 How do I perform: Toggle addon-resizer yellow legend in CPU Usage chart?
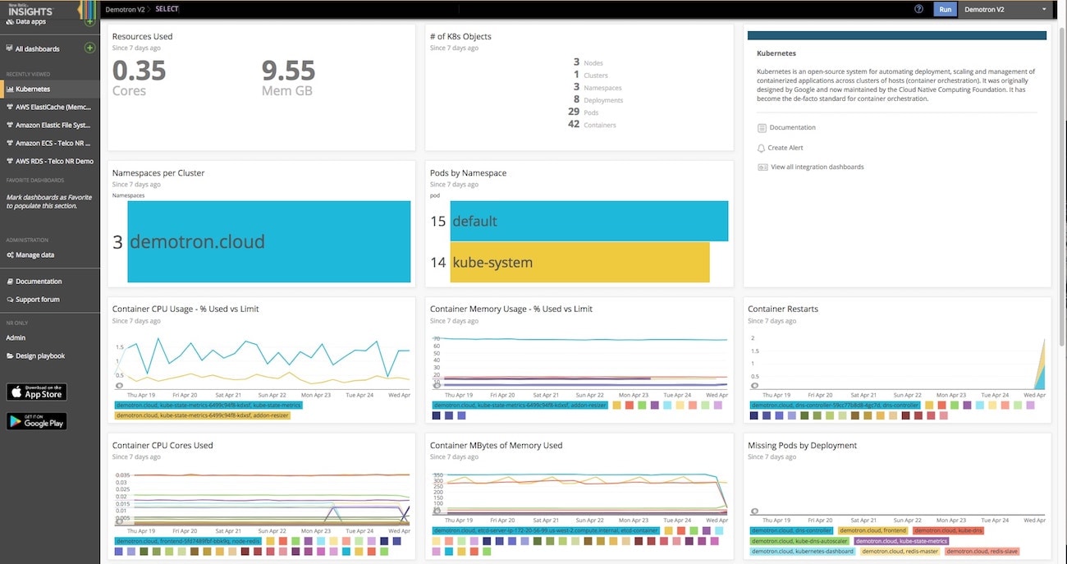[x=201, y=415]
